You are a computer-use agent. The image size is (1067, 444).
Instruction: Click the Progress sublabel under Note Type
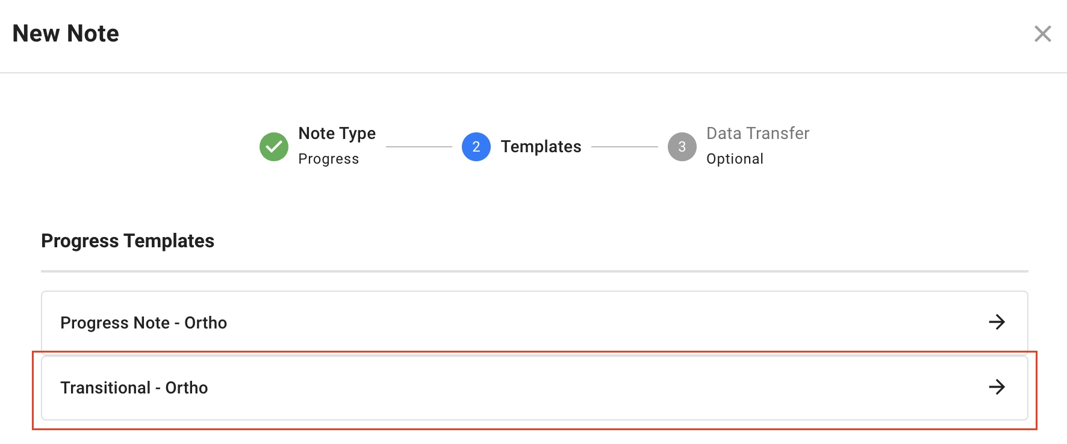329,159
